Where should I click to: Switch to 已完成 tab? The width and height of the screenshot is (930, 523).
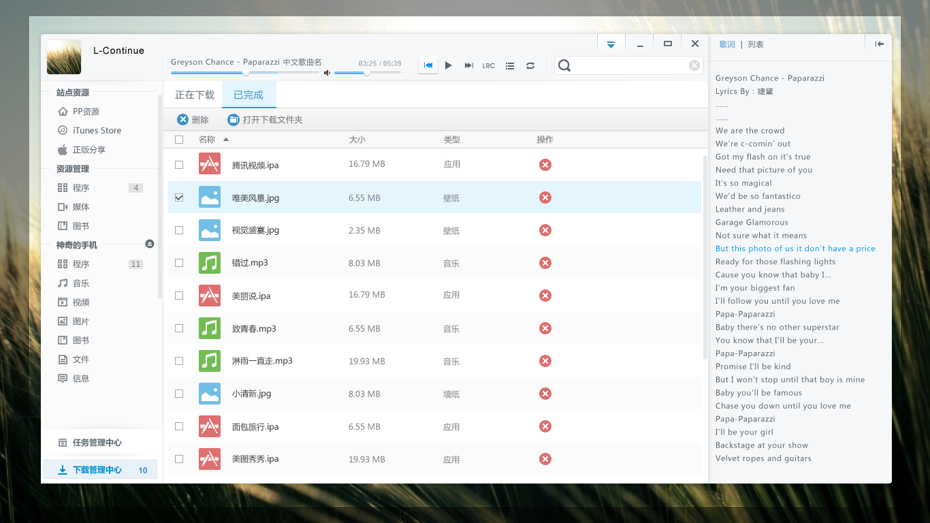pos(248,95)
